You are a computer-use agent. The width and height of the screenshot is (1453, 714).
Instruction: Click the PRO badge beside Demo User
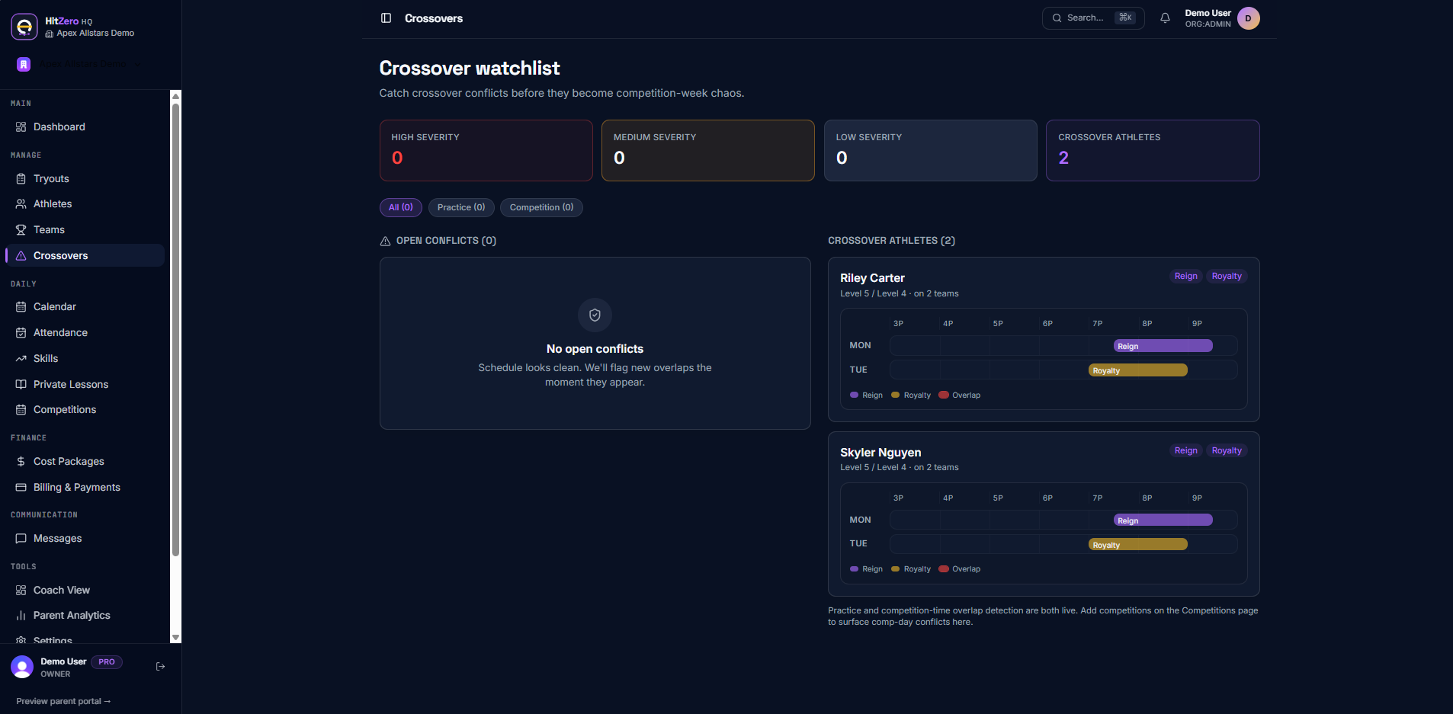coord(107,662)
